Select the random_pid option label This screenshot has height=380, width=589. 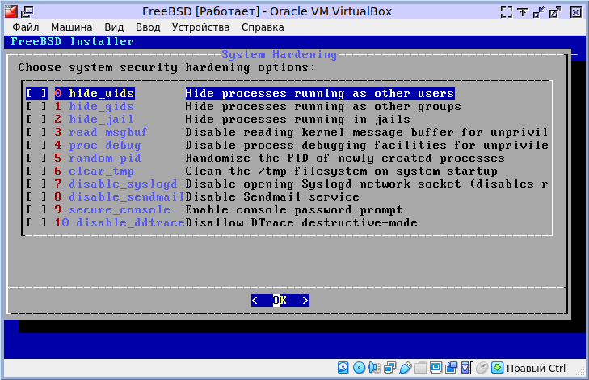click(x=105, y=158)
